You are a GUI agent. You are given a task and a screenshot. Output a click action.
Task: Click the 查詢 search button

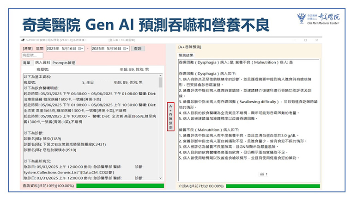pos(137,49)
